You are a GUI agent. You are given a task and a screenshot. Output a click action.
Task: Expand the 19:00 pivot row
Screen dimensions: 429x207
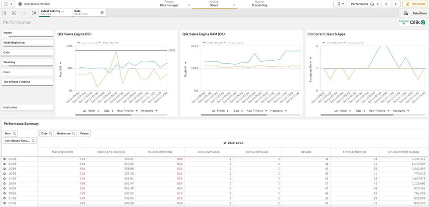coord(4,188)
